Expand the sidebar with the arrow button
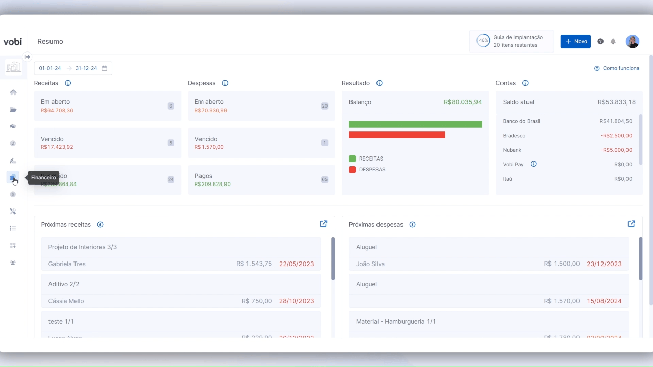The image size is (653, 367). click(28, 57)
